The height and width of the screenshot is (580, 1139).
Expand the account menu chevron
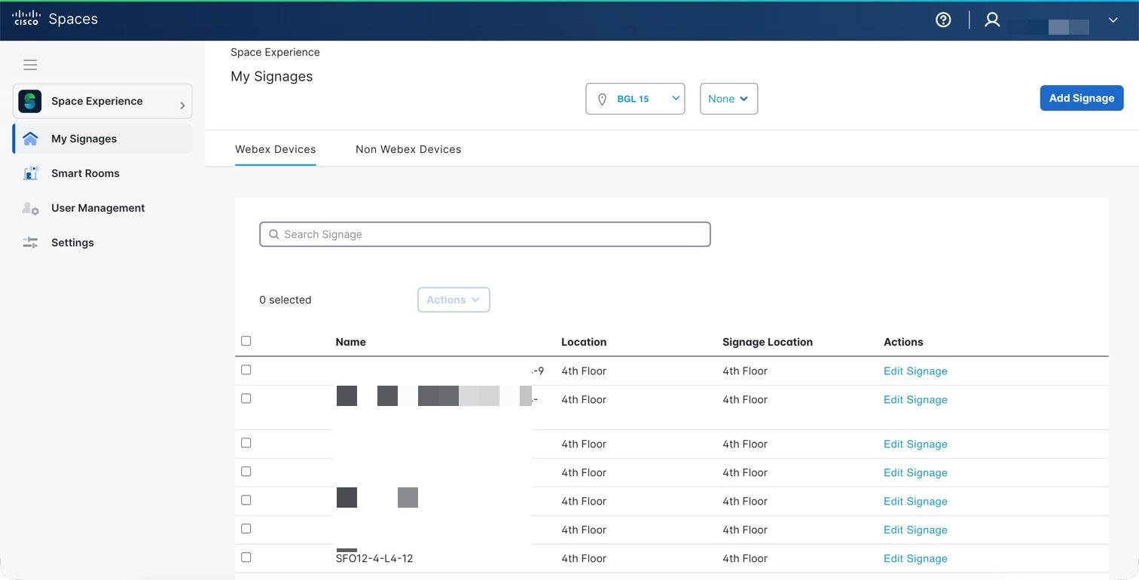[x=1113, y=20]
